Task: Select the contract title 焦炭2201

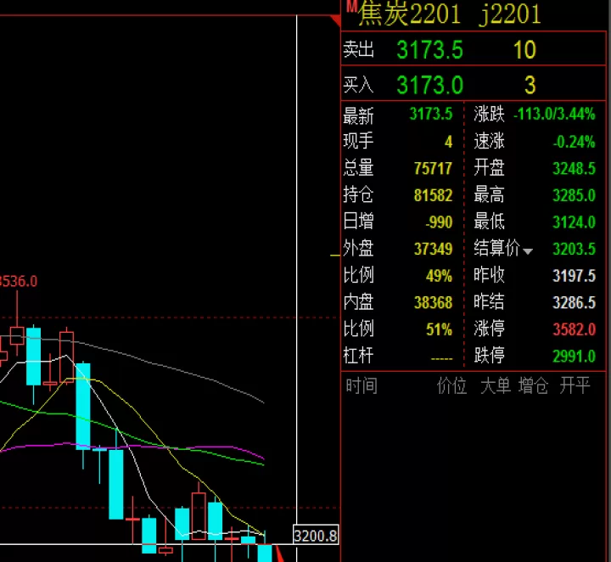Action: click(410, 14)
